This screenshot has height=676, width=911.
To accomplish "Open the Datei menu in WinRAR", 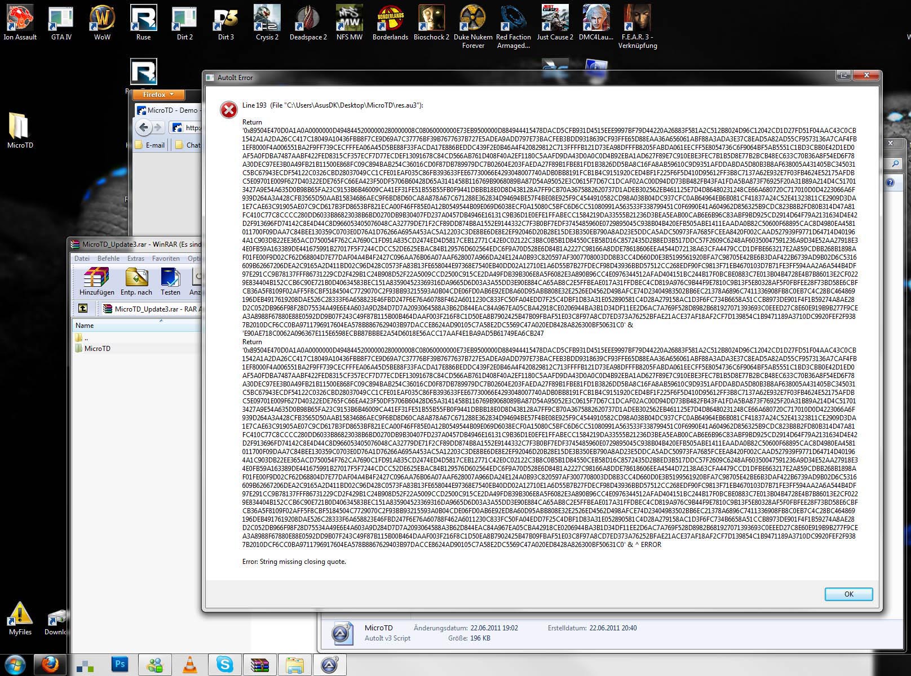I will tap(82, 259).
